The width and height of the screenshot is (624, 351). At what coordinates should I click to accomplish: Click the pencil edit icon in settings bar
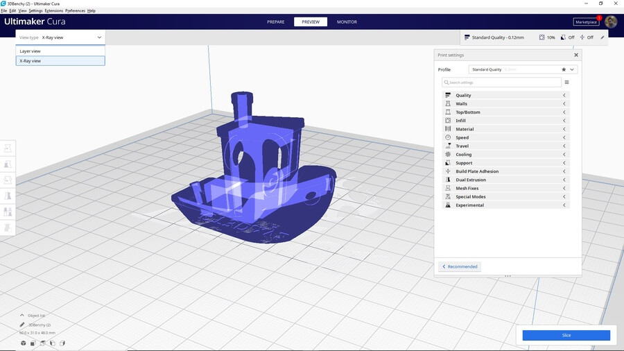(603, 37)
